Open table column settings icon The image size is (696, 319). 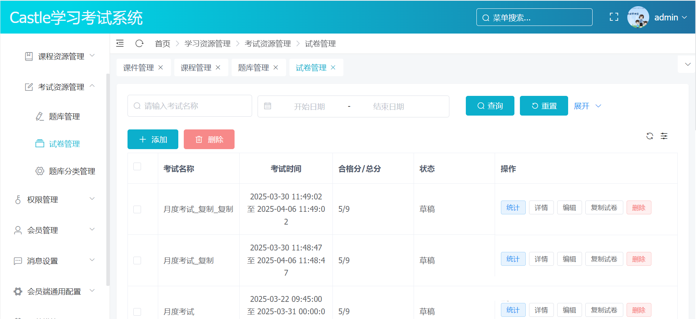click(x=664, y=136)
